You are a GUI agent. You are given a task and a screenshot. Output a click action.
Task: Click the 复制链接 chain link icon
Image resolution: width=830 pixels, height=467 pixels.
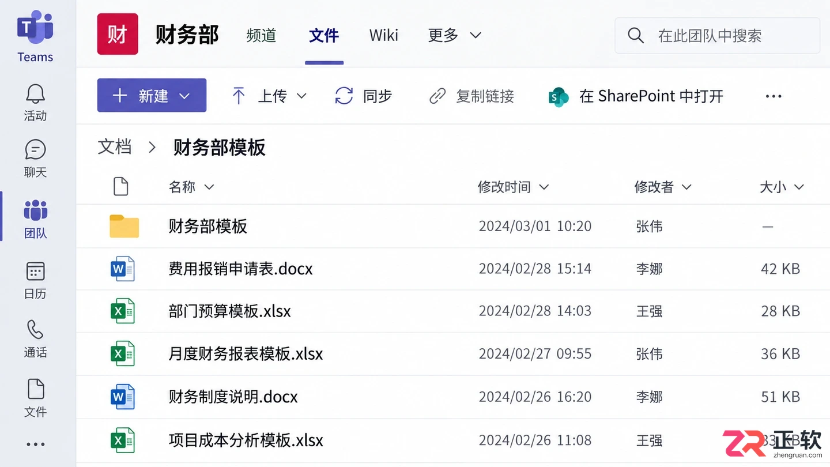[438, 96]
